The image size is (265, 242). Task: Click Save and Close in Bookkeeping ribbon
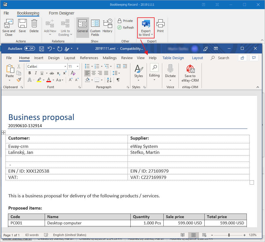tap(9, 27)
